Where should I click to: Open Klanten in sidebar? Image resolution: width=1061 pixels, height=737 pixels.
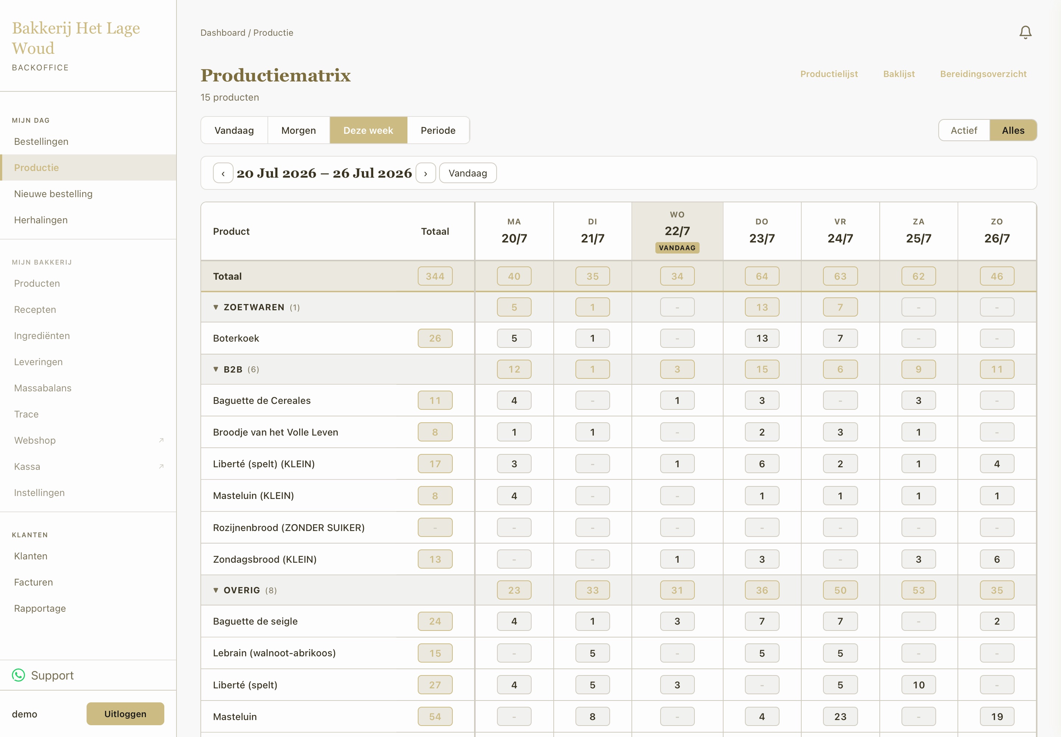point(88,556)
